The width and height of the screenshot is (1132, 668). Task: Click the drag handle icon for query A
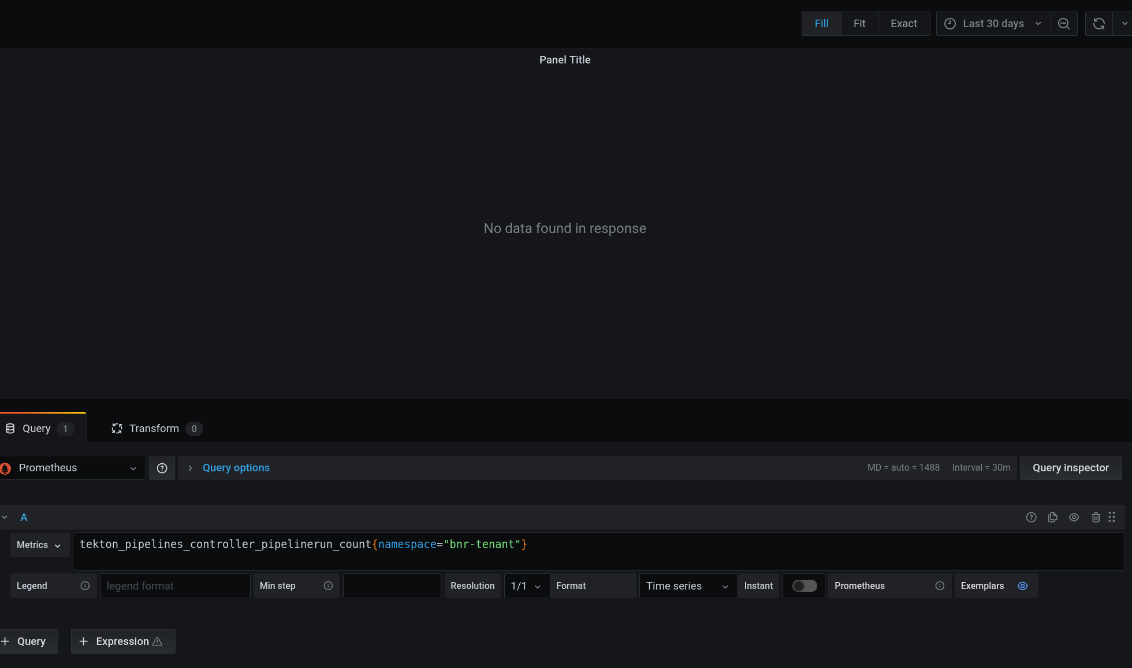pos(1112,517)
